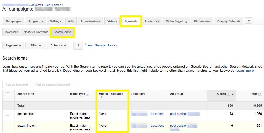Image resolution: width=264 pixels, height=133 pixels.
Task: Go to the Dimensions tab
Action: (x=202, y=21)
